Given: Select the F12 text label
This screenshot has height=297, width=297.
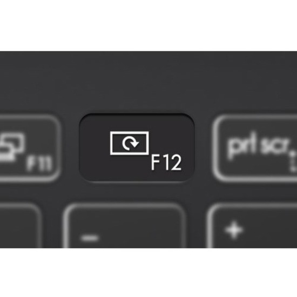Looking at the screenshot, I should pos(166,163).
